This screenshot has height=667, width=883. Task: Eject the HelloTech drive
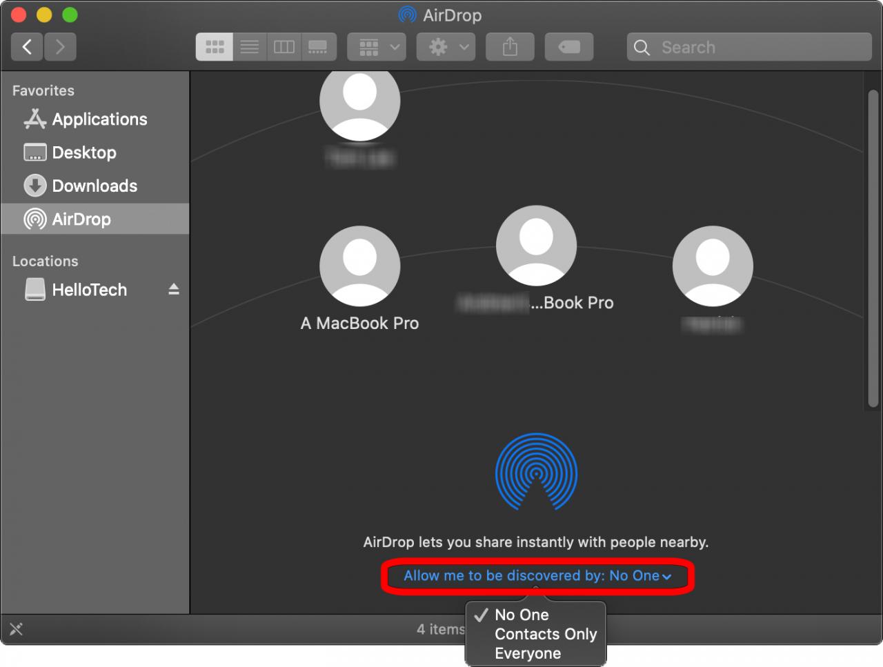tap(172, 290)
